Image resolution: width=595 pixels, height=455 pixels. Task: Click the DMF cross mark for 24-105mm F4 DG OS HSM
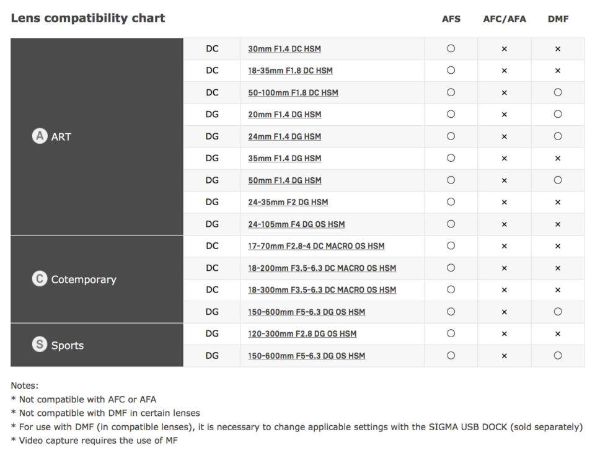point(557,224)
